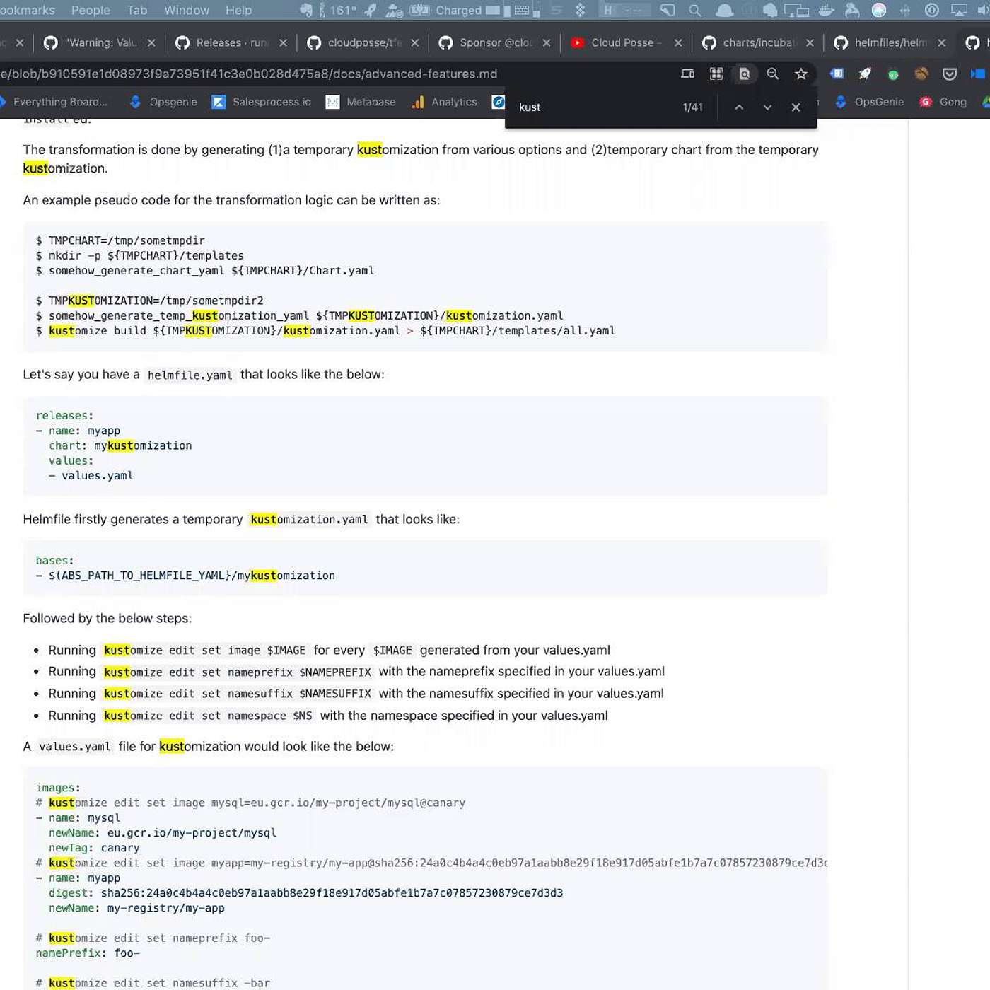The image size is (990, 990).
Task: Click the 'newTag: canary' code line
Action: point(94,848)
